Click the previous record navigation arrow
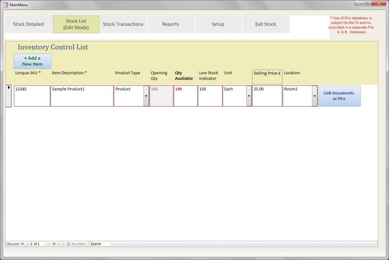 [27, 244]
